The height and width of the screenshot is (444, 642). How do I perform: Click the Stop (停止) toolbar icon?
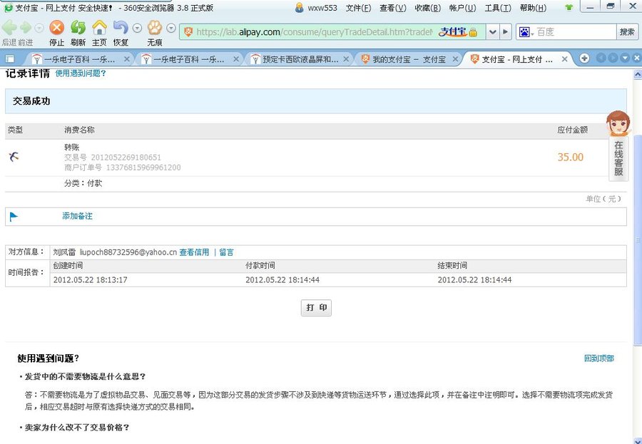(x=56, y=29)
